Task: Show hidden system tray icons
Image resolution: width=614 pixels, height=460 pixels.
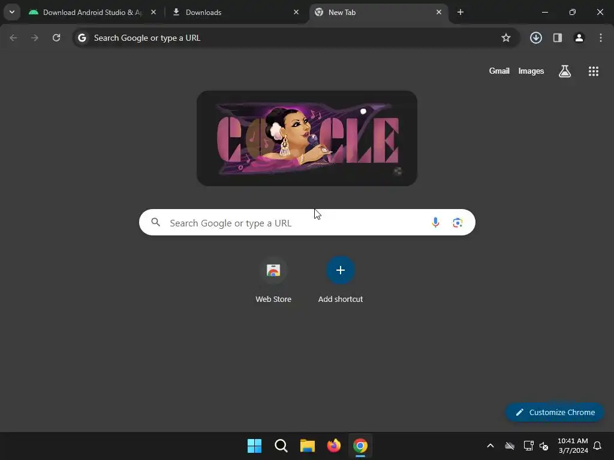Action: [490, 446]
